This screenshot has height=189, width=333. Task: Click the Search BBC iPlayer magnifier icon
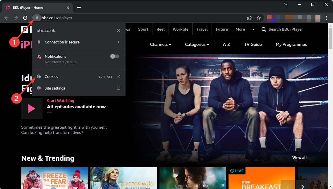(x=264, y=29)
